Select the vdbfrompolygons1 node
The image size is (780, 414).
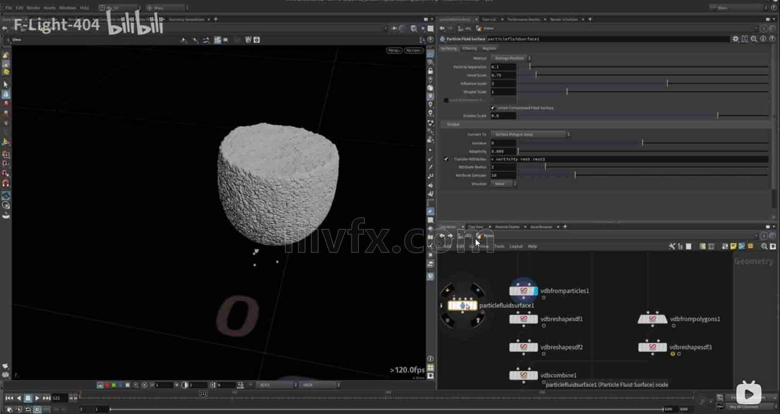click(652, 319)
